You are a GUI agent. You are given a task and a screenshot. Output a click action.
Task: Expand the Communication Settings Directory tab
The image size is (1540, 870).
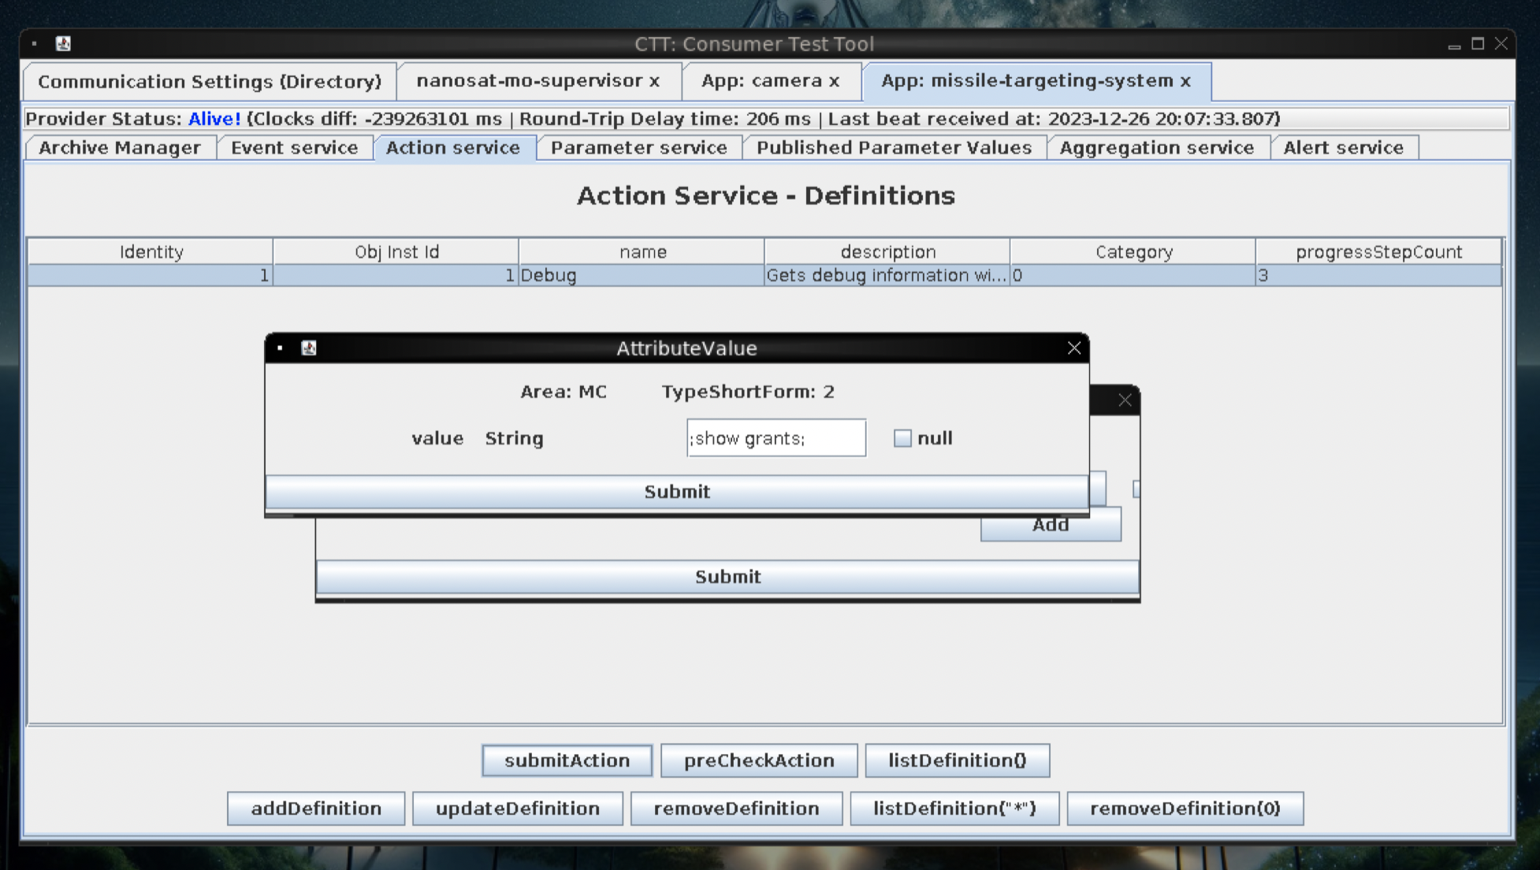coord(208,80)
